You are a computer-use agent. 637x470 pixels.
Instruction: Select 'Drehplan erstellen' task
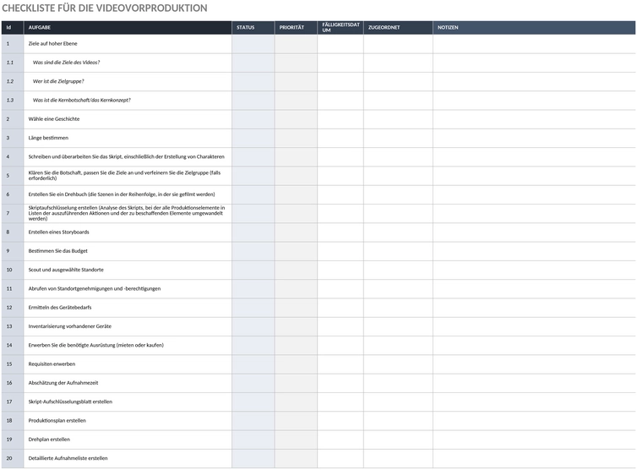click(x=49, y=439)
